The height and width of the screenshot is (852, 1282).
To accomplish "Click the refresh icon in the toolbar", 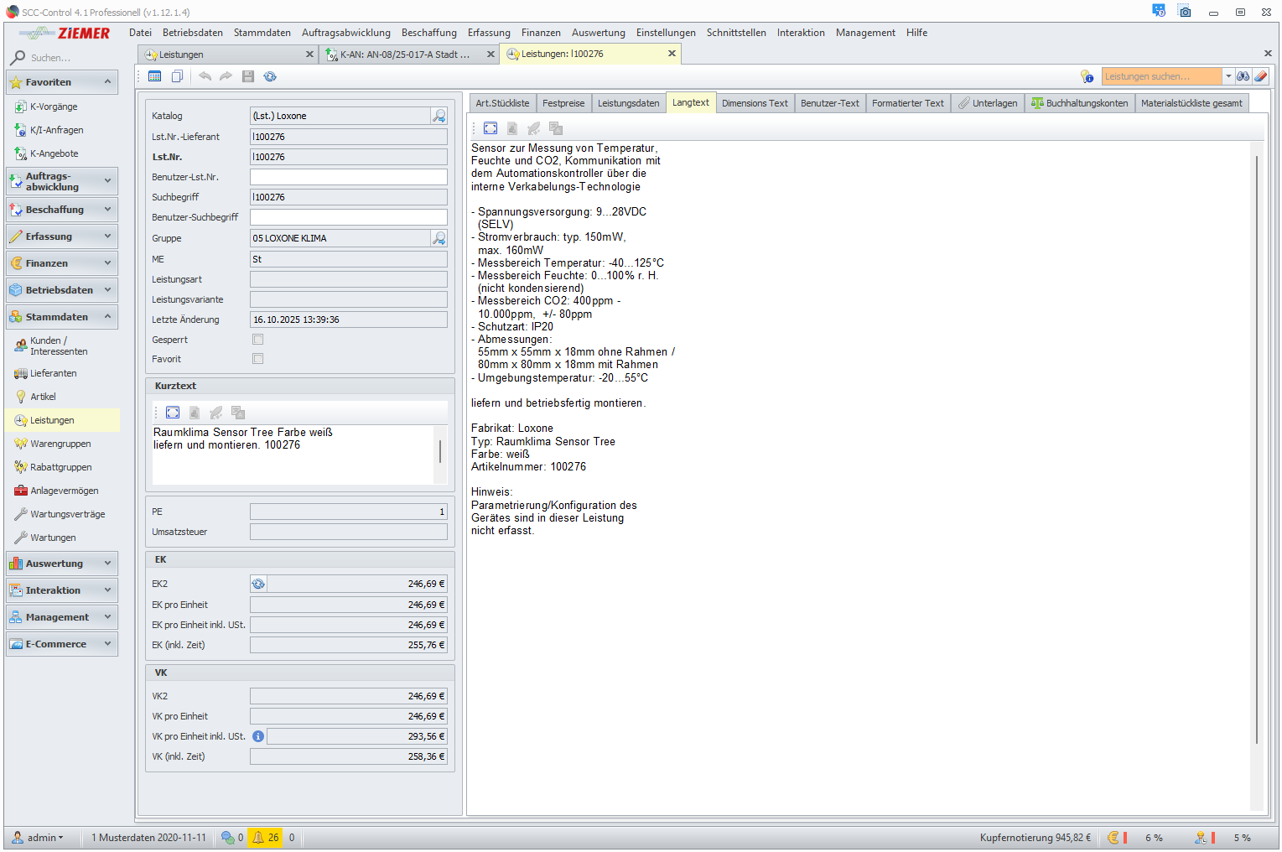I will click(270, 76).
